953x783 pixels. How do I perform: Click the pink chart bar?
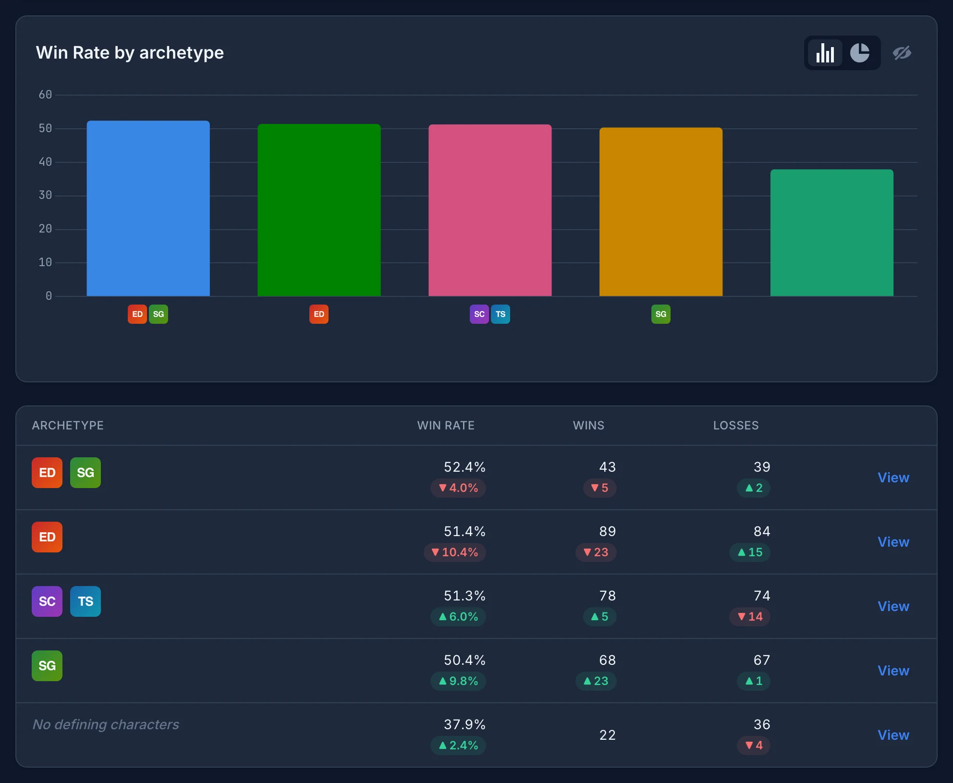pos(490,210)
